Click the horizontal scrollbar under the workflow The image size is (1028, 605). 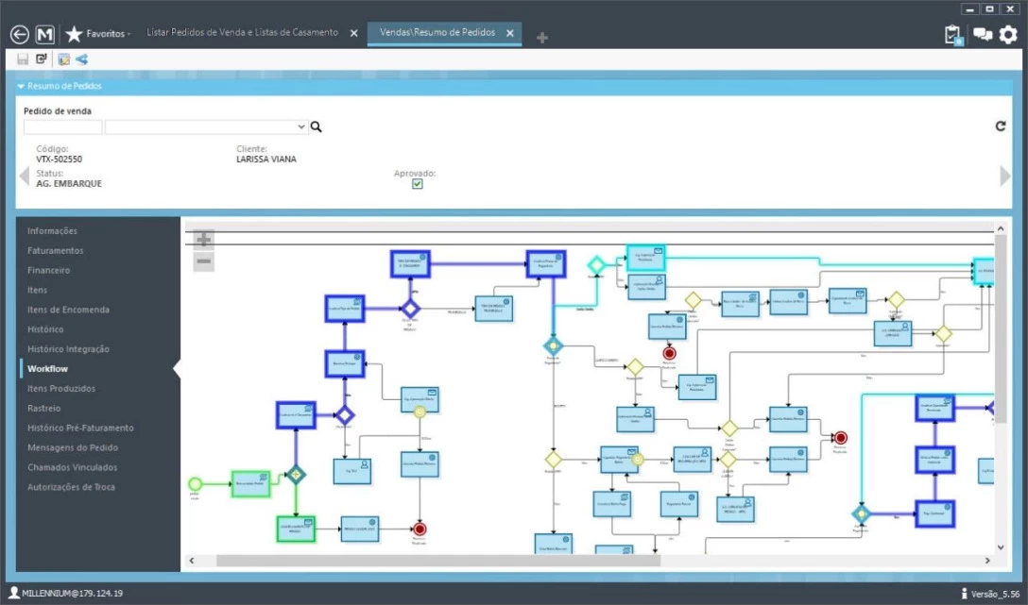435,561
